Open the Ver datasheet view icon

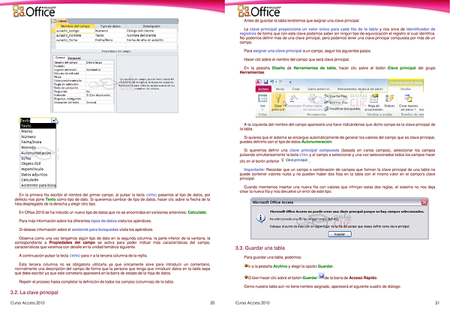pyautogui.click(x=262, y=98)
